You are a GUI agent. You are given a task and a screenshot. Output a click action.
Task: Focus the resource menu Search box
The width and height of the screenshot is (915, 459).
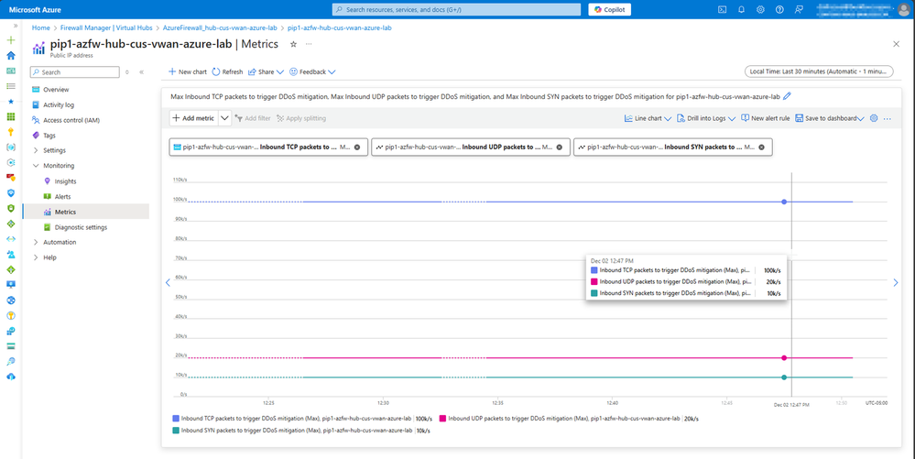click(75, 71)
